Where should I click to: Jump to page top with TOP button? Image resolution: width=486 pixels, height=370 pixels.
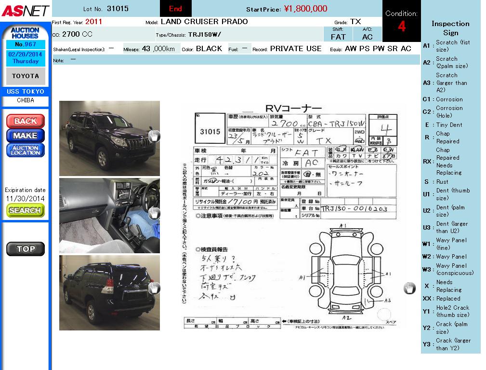tap(25, 249)
